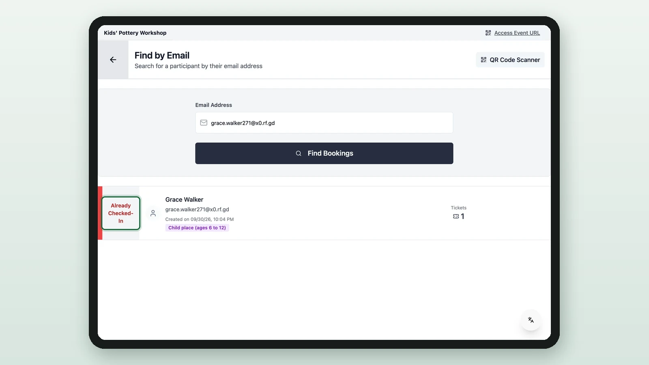The height and width of the screenshot is (365, 649).
Task: Click the Created on 09/30/26 timestamp
Action: (x=200, y=219)
